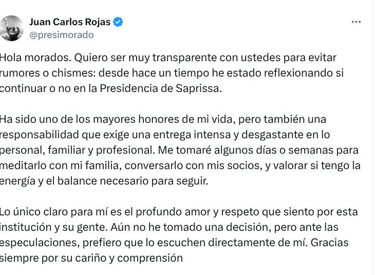375x275 pixels.
Task: Click the line beginning "Ha sido uno"
Action: 163,119
